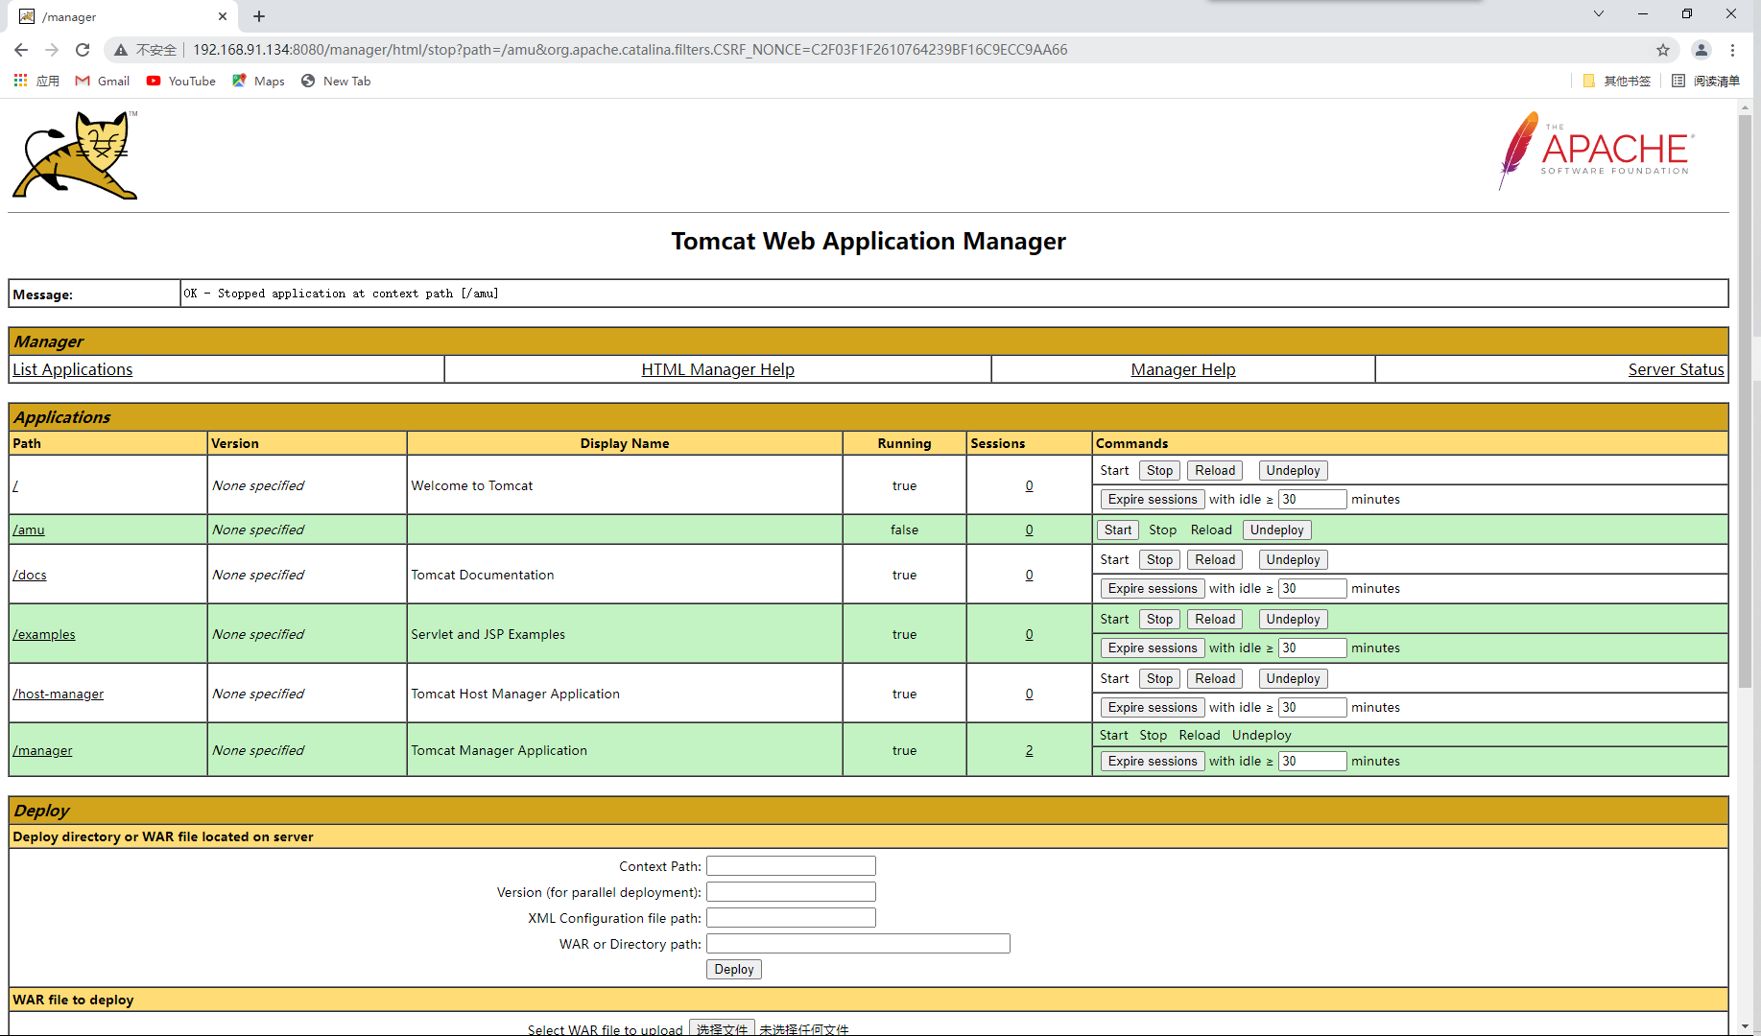This screenshot has height=1036, width=1761.
Task: Close the /manager tab
Action: (223, 16)
